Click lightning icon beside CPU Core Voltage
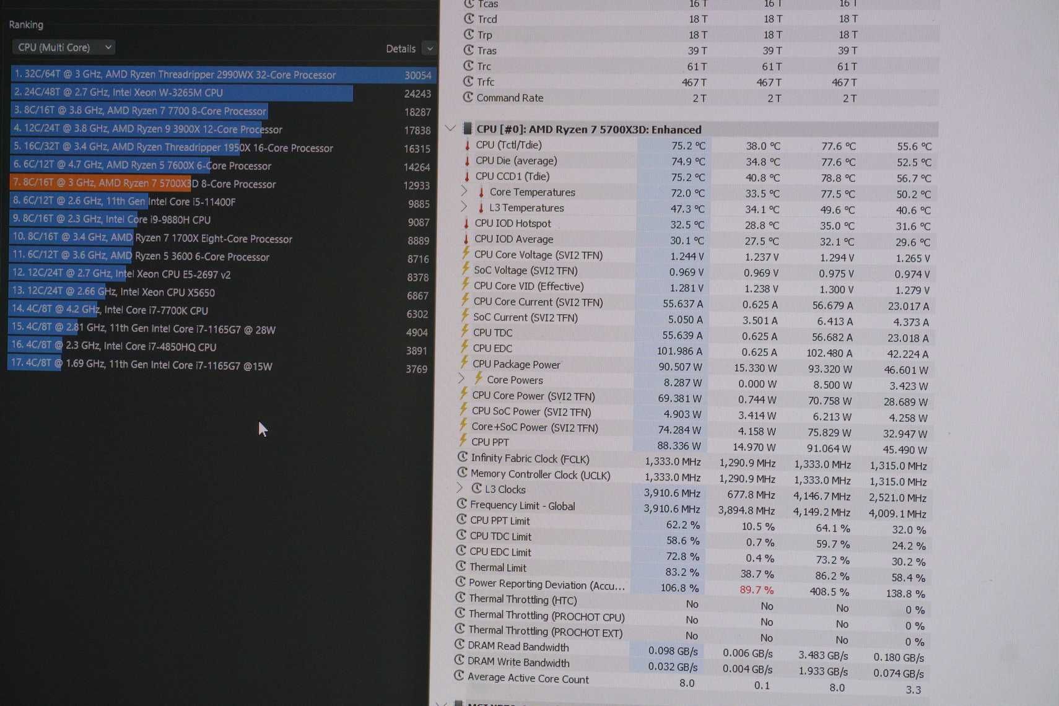Viewport: 1059px width, 706px height. coord(466,253)
